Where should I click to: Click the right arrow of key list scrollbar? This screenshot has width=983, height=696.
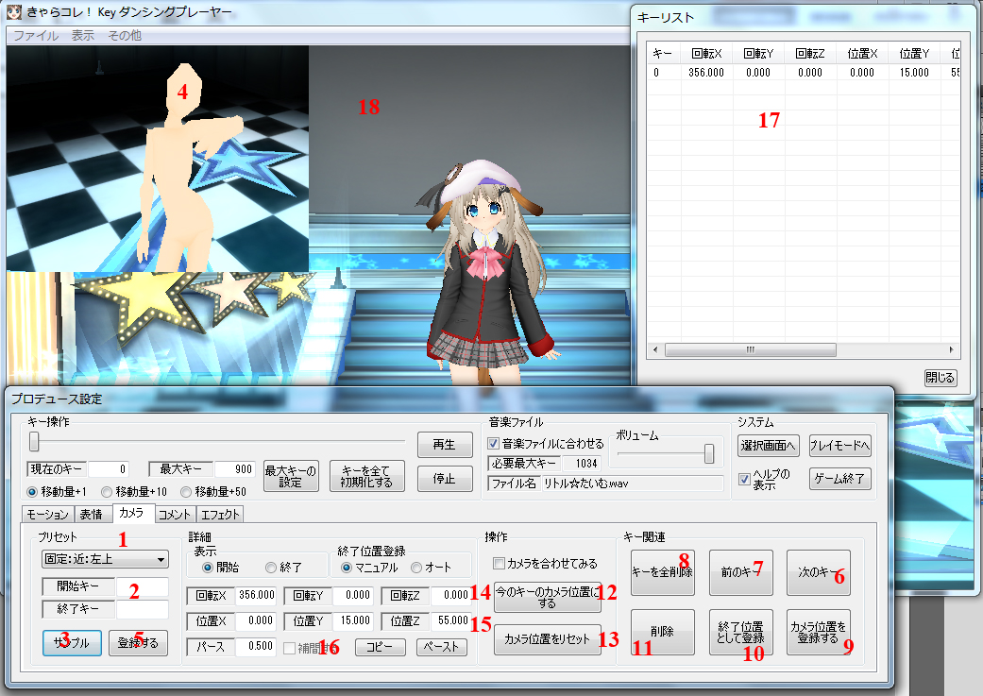pos(951,349)
